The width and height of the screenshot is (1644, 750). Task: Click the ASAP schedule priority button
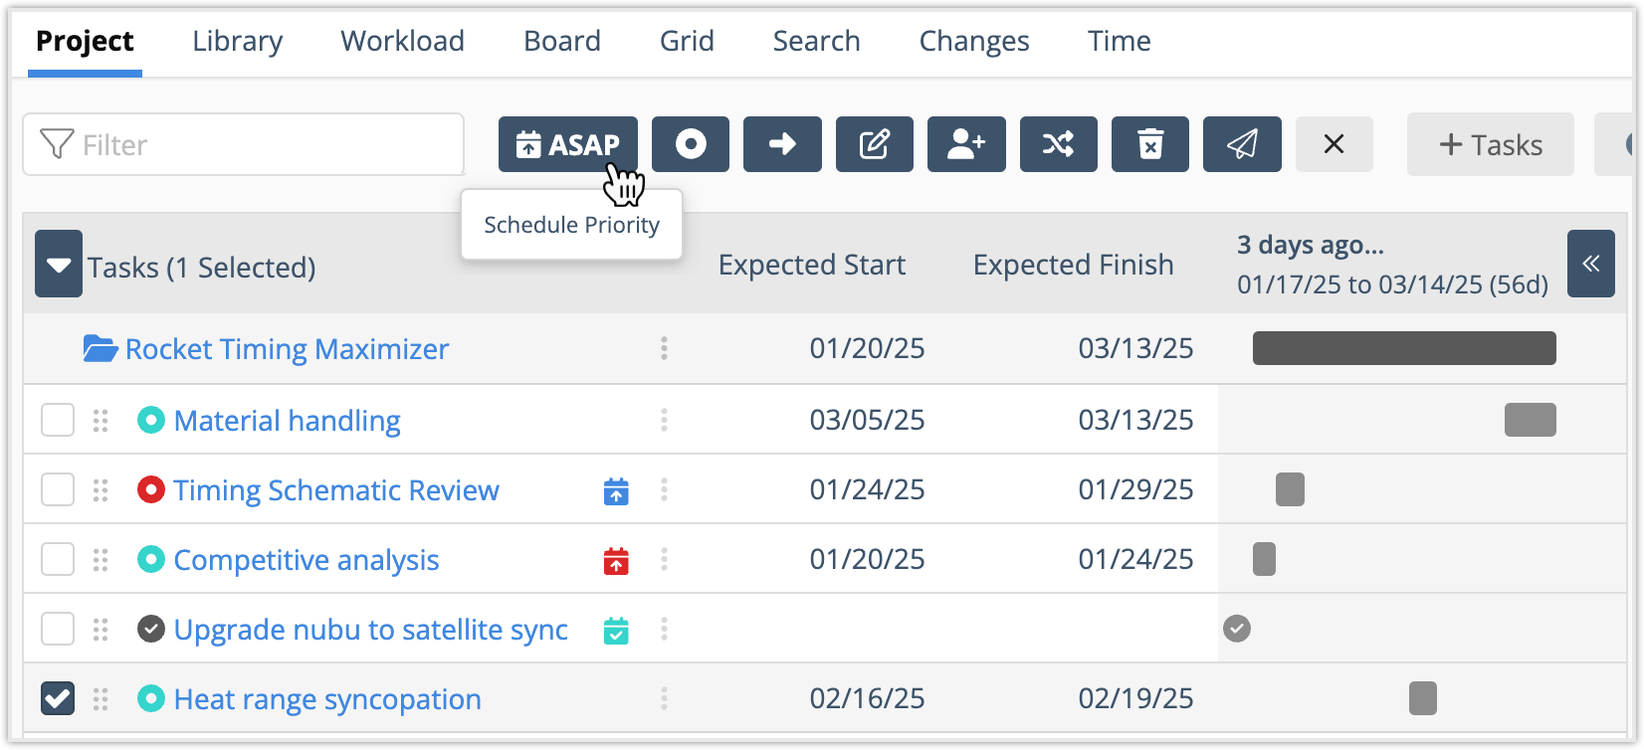[x=567, y=145]
